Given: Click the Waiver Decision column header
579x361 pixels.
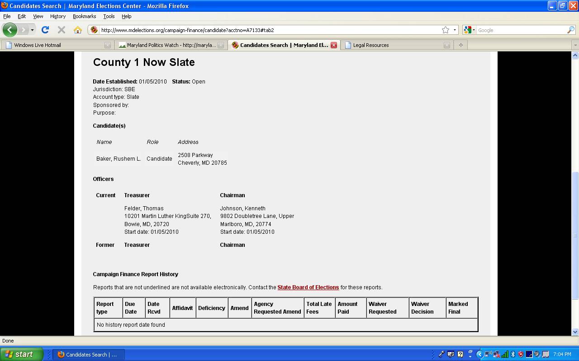Looking at the screenshot, I should [x=427, y=308].
